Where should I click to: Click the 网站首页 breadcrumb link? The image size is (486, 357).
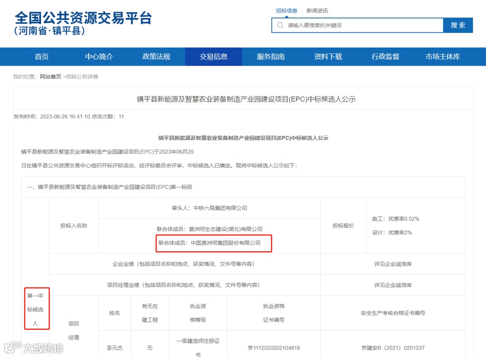pyautogui.click(x=50, y=76)
